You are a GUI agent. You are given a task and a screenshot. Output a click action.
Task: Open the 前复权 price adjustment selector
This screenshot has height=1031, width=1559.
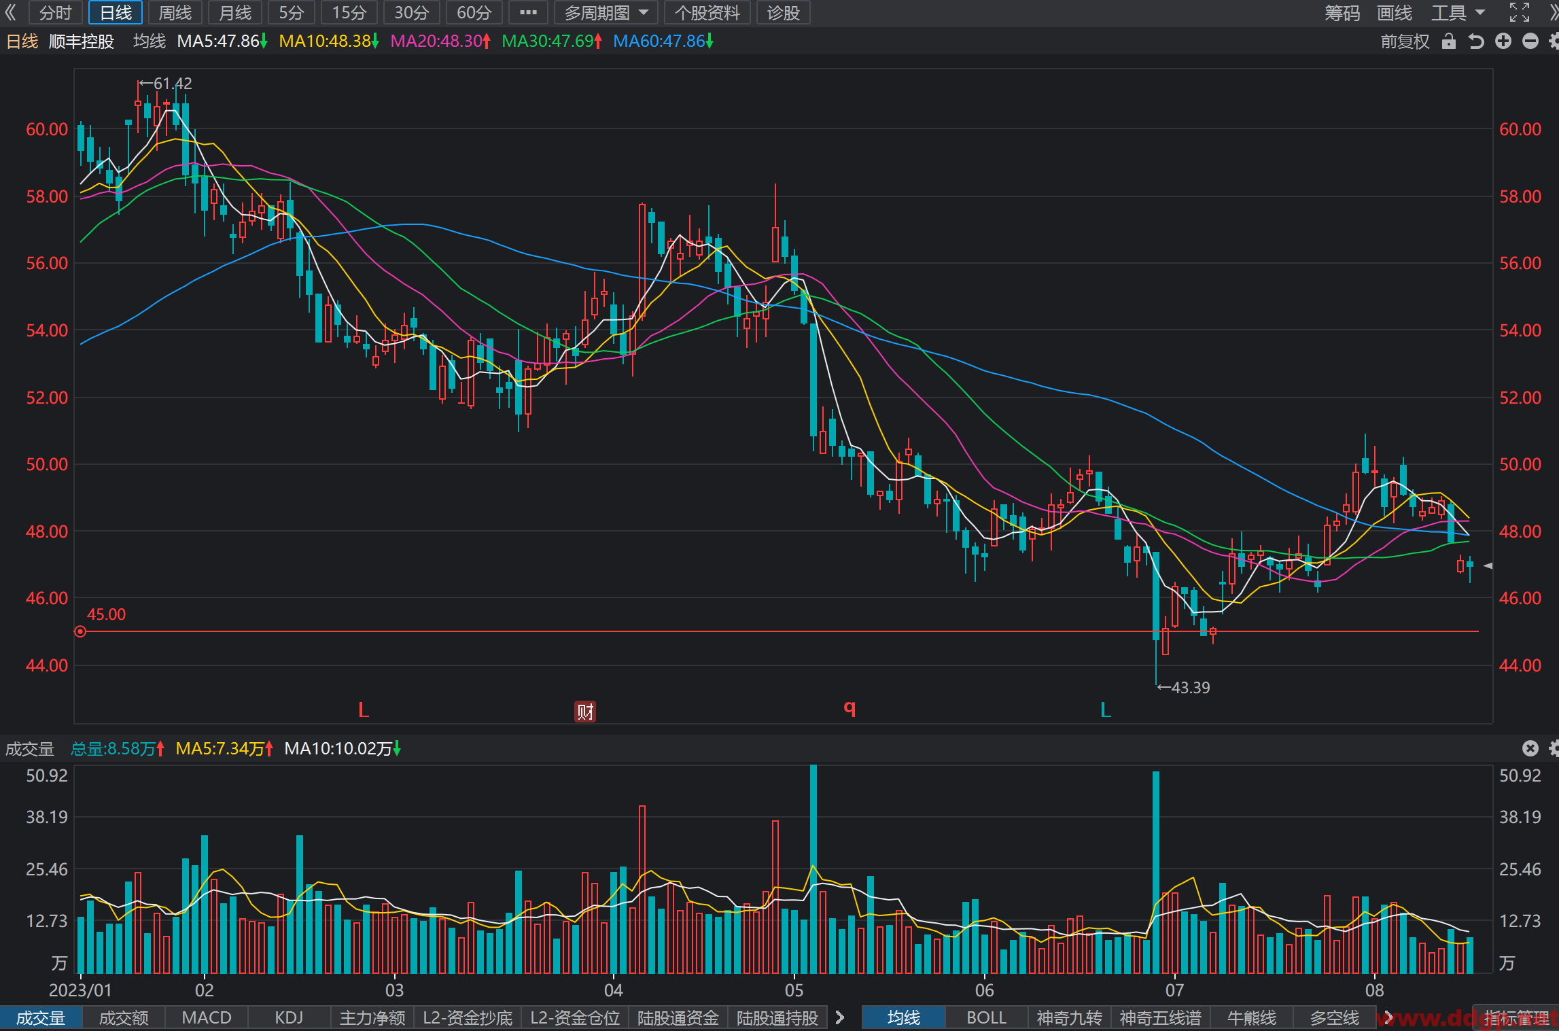1405,41
